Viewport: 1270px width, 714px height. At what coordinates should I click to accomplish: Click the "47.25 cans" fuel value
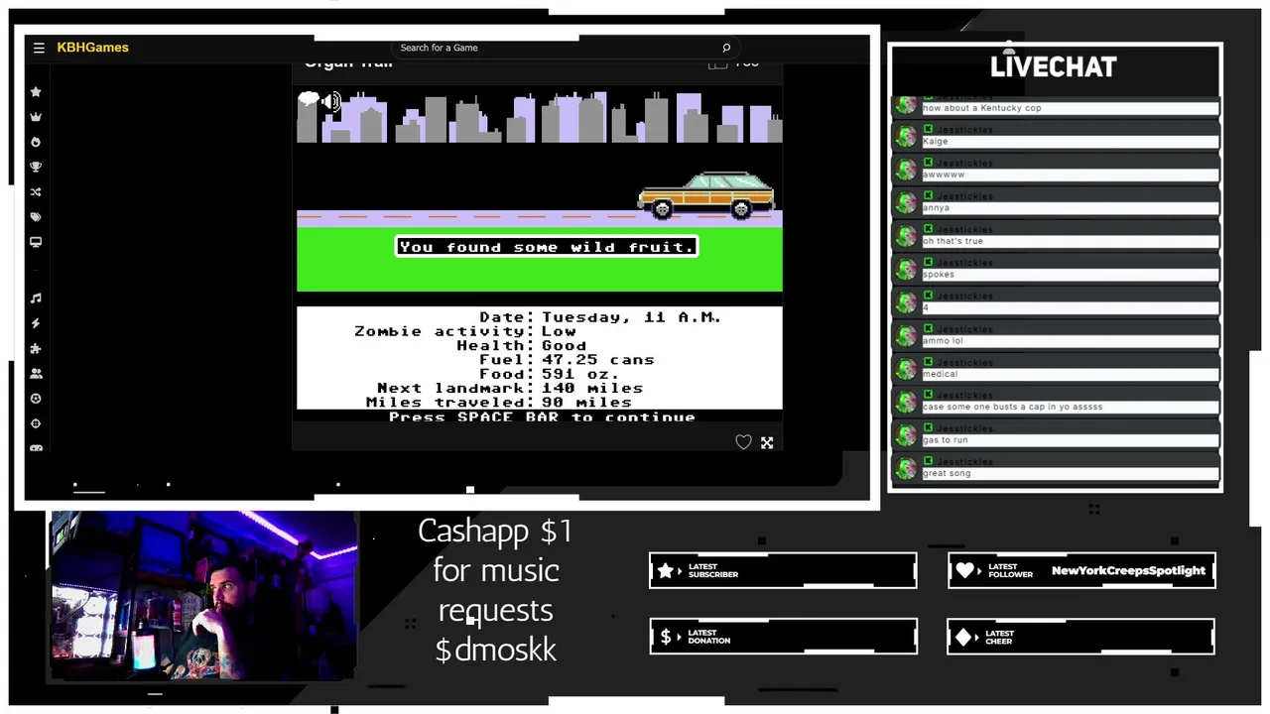click(597, 360)
